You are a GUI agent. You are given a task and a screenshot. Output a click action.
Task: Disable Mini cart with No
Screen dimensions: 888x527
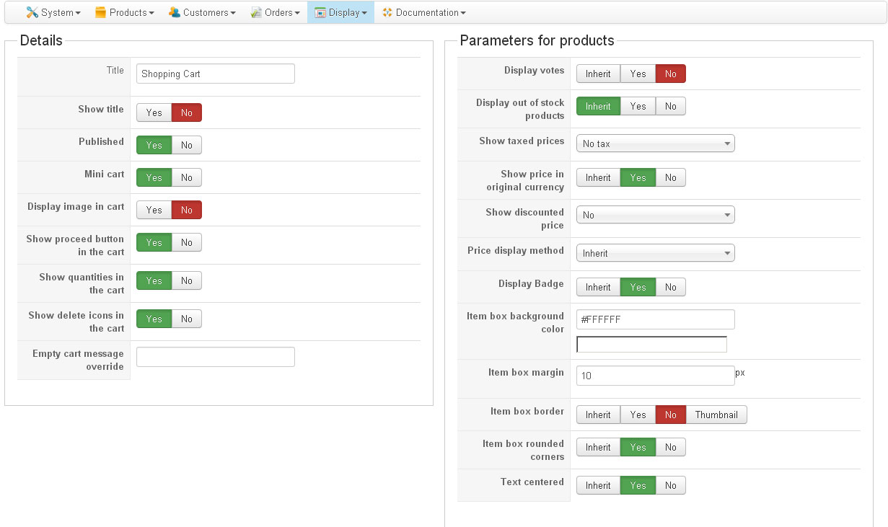click(187, 177)
